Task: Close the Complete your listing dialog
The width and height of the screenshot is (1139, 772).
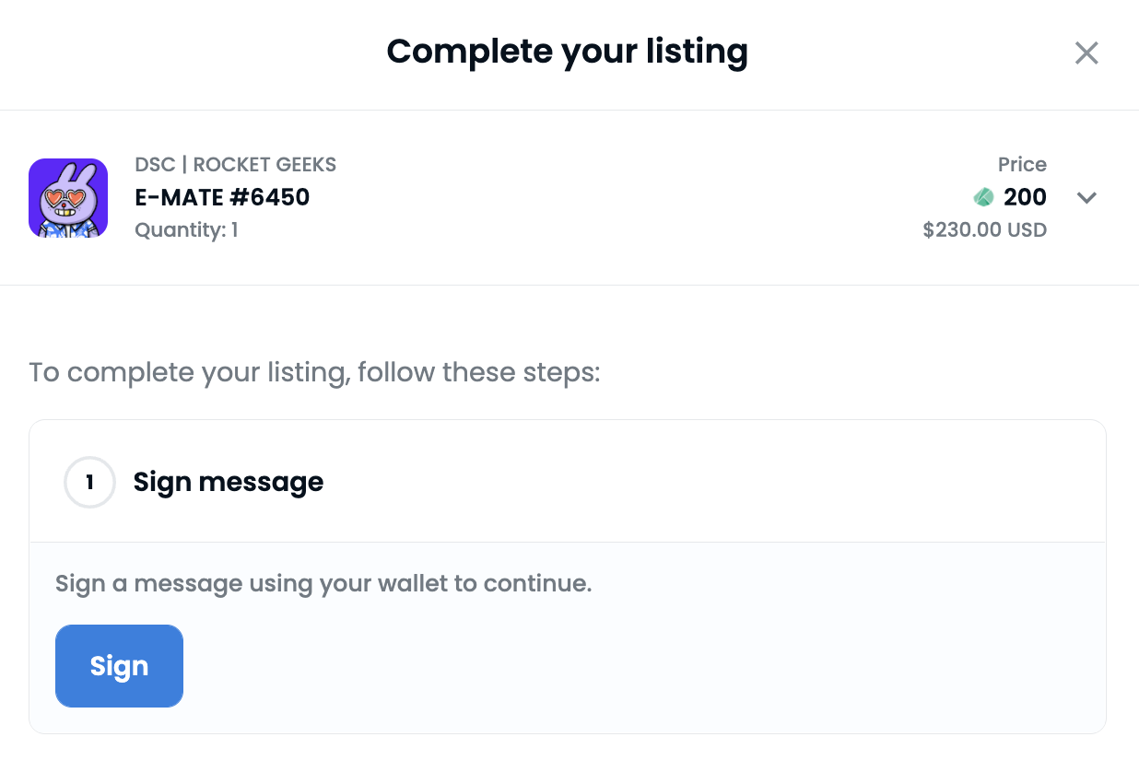Action: pos(1086,53)
